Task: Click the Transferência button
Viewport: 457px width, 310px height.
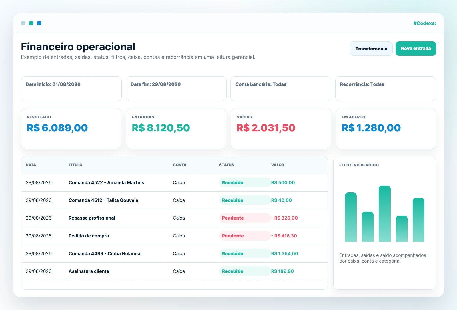Action: (371, 49)
